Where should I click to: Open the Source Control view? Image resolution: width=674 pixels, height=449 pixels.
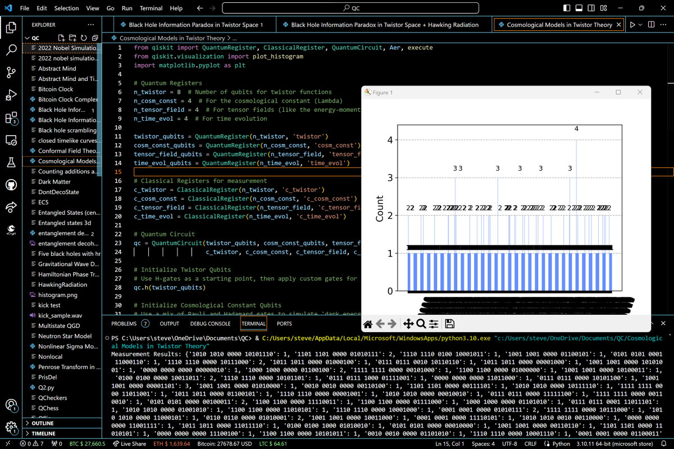pyautogui.click(x=11, y=72)
